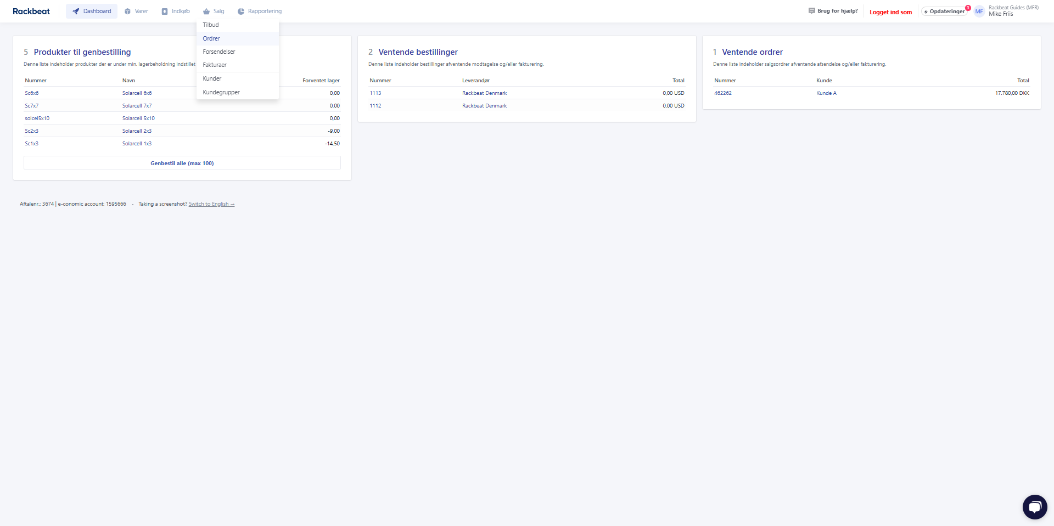Select Forsendelser from the Salg menu

[238, 52]
